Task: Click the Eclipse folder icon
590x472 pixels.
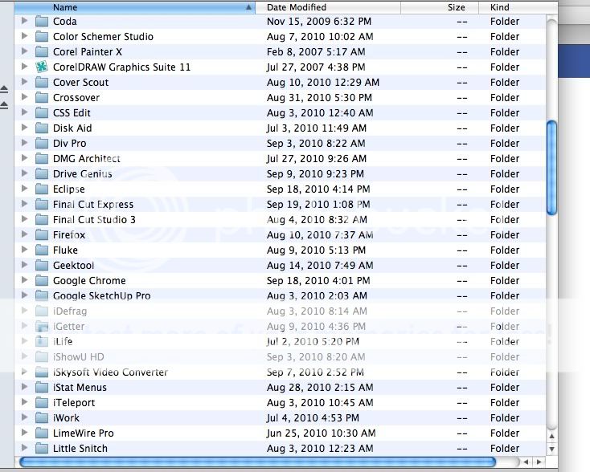Action: point(42,189)
